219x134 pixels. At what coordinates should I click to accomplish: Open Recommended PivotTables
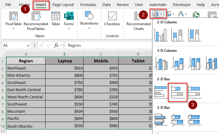click(x=36, y=21)
